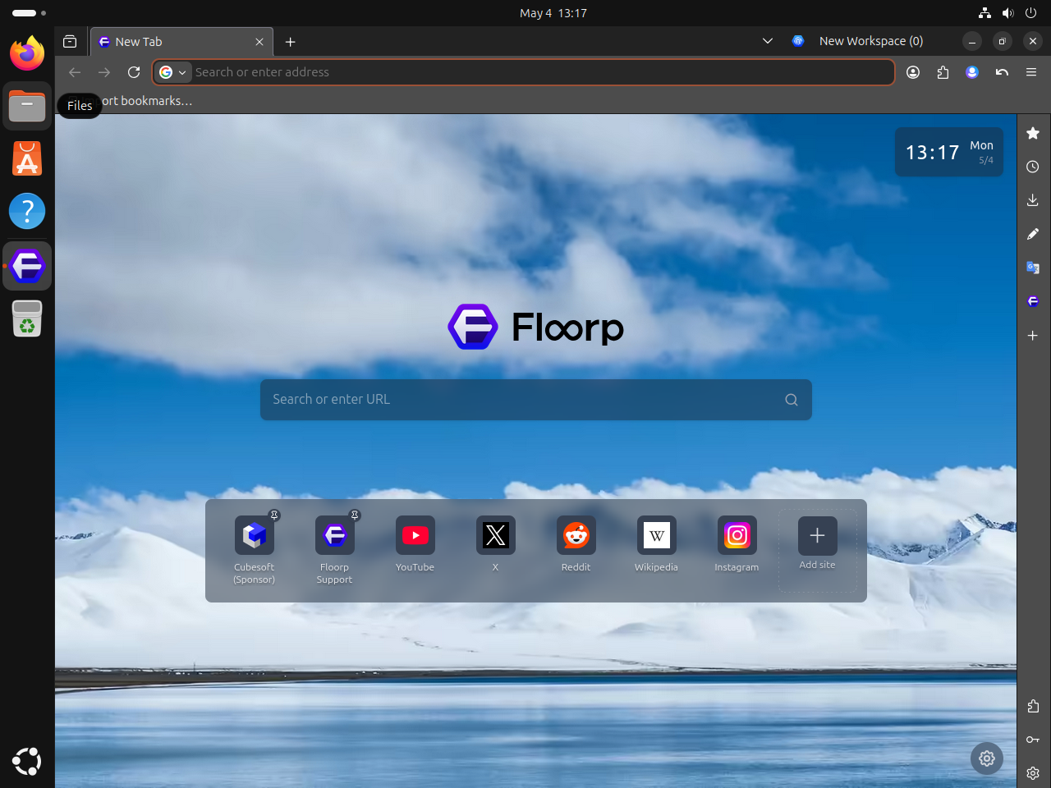This screenshot has width=1051, height=788.
Task: Open Bookmarks panel star icon in sidebar
Action: 1033,133
